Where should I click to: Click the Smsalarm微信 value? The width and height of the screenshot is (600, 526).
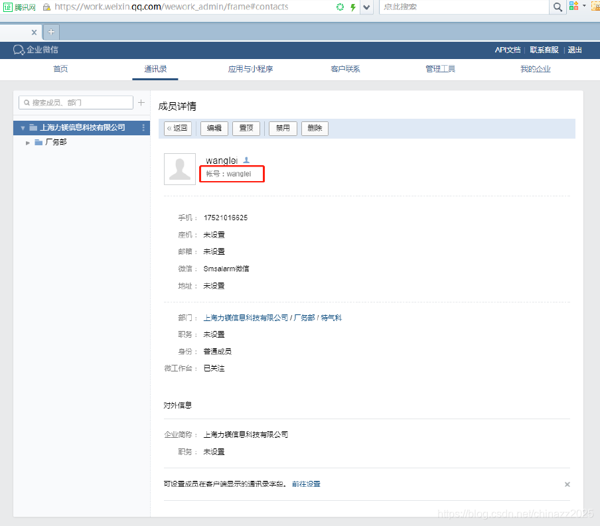[x=226, y=269]
